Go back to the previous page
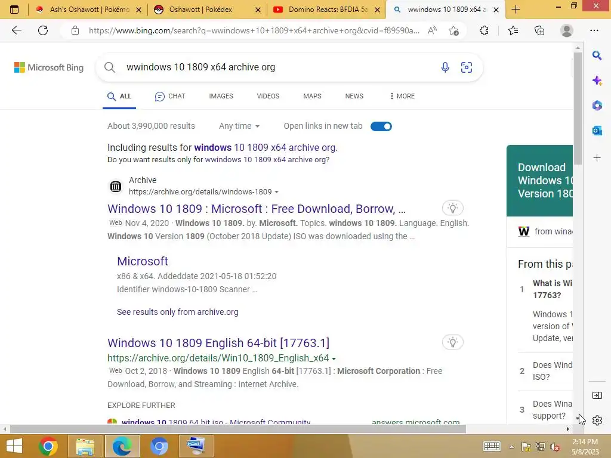The width and height of the screenshot is (611, 458). point(16,30)
